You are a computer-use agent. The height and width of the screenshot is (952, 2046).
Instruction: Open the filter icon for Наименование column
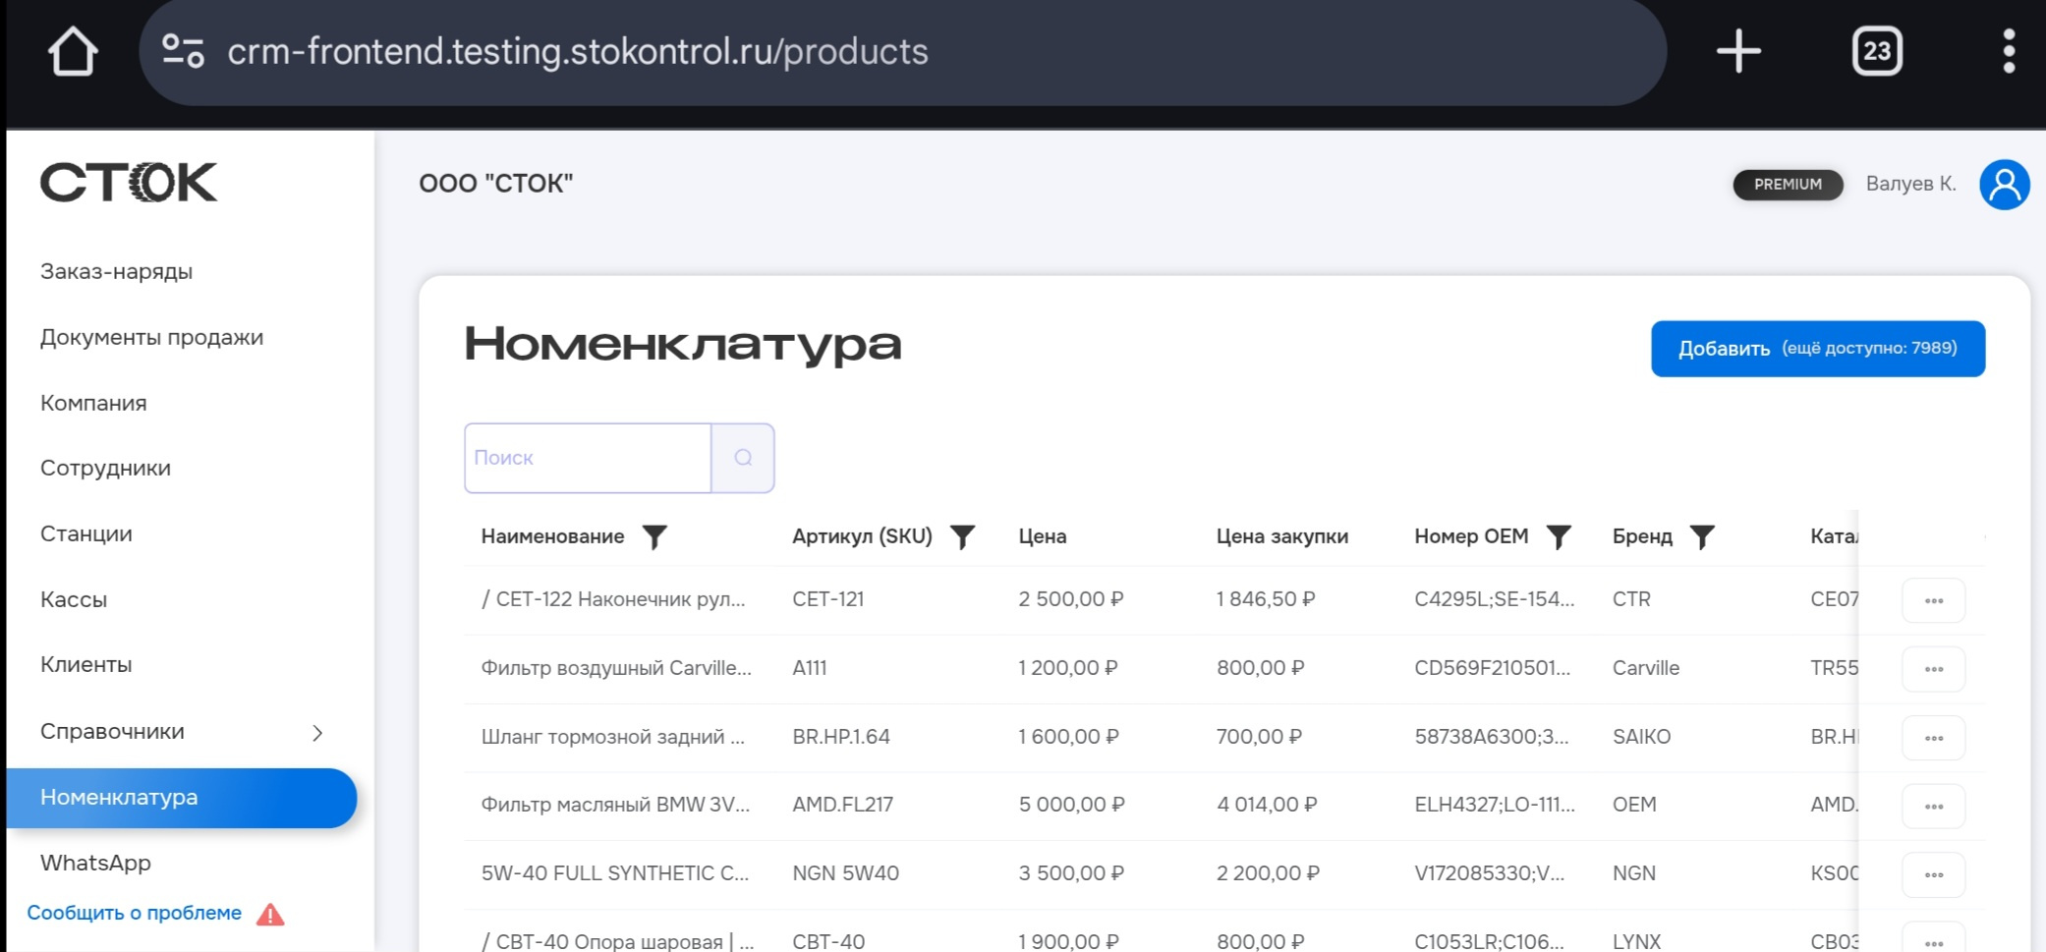(x=656, y=536)
